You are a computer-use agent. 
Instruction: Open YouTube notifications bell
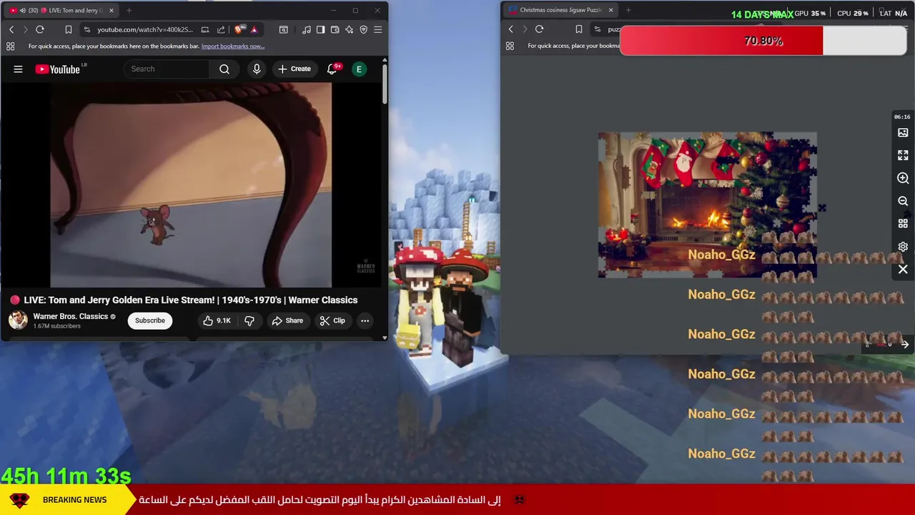[332, 69]
